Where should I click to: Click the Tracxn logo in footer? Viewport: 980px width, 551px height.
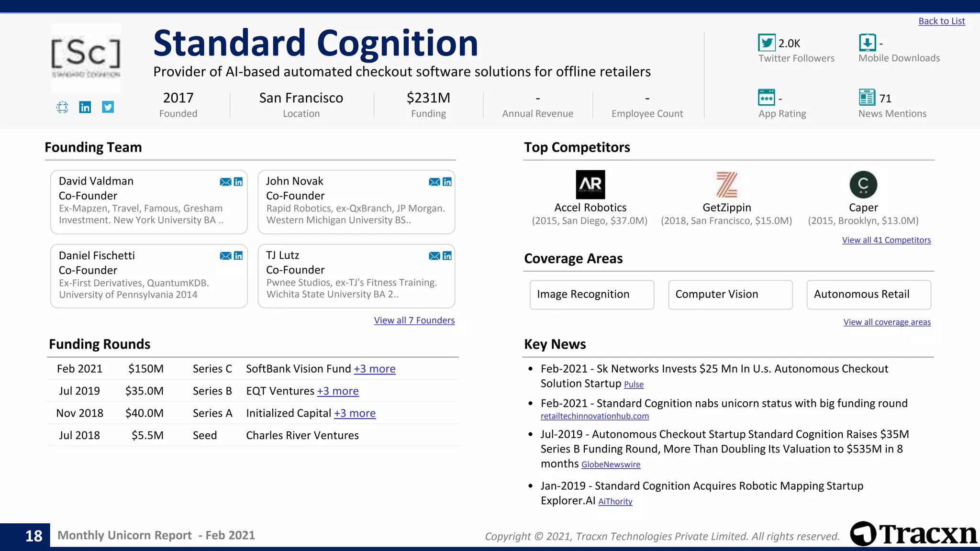914,534
